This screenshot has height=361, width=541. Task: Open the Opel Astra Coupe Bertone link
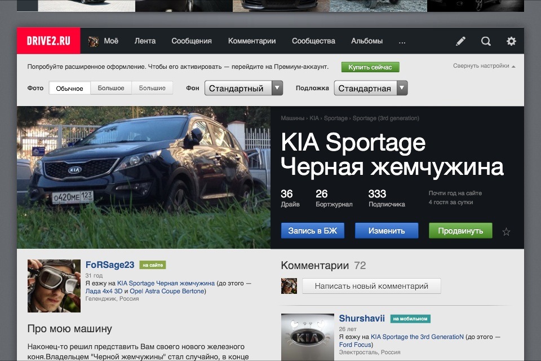point(167,291)
